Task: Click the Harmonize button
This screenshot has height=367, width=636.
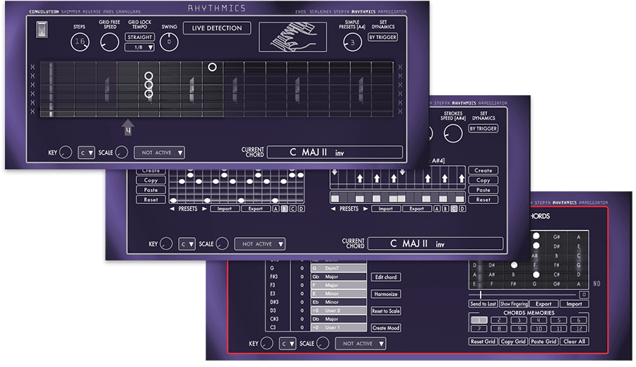Action: pyautogui.click(x=386, y=294)
